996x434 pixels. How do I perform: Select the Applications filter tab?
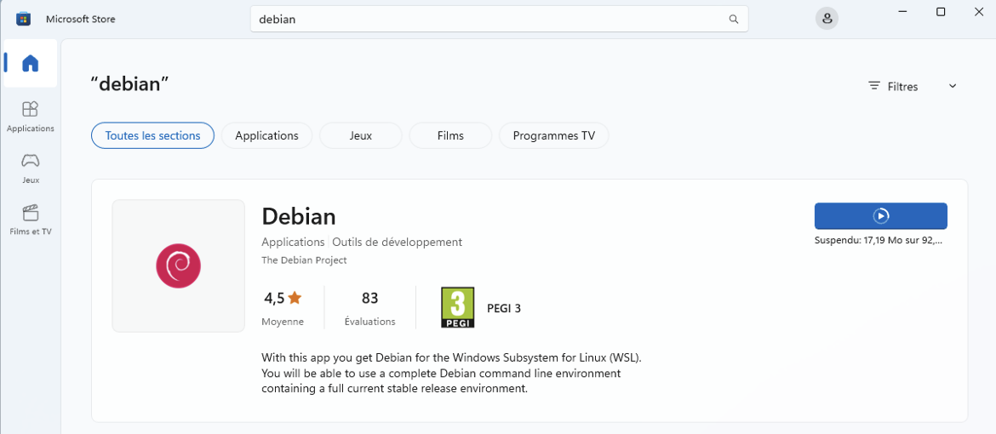[266, 135]
